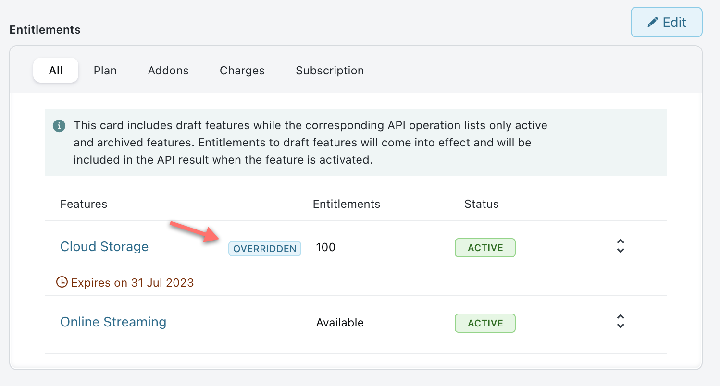The image size is (720, 386).
Task: Click the OVERRIDDEN badge
Action: point(265,249)
